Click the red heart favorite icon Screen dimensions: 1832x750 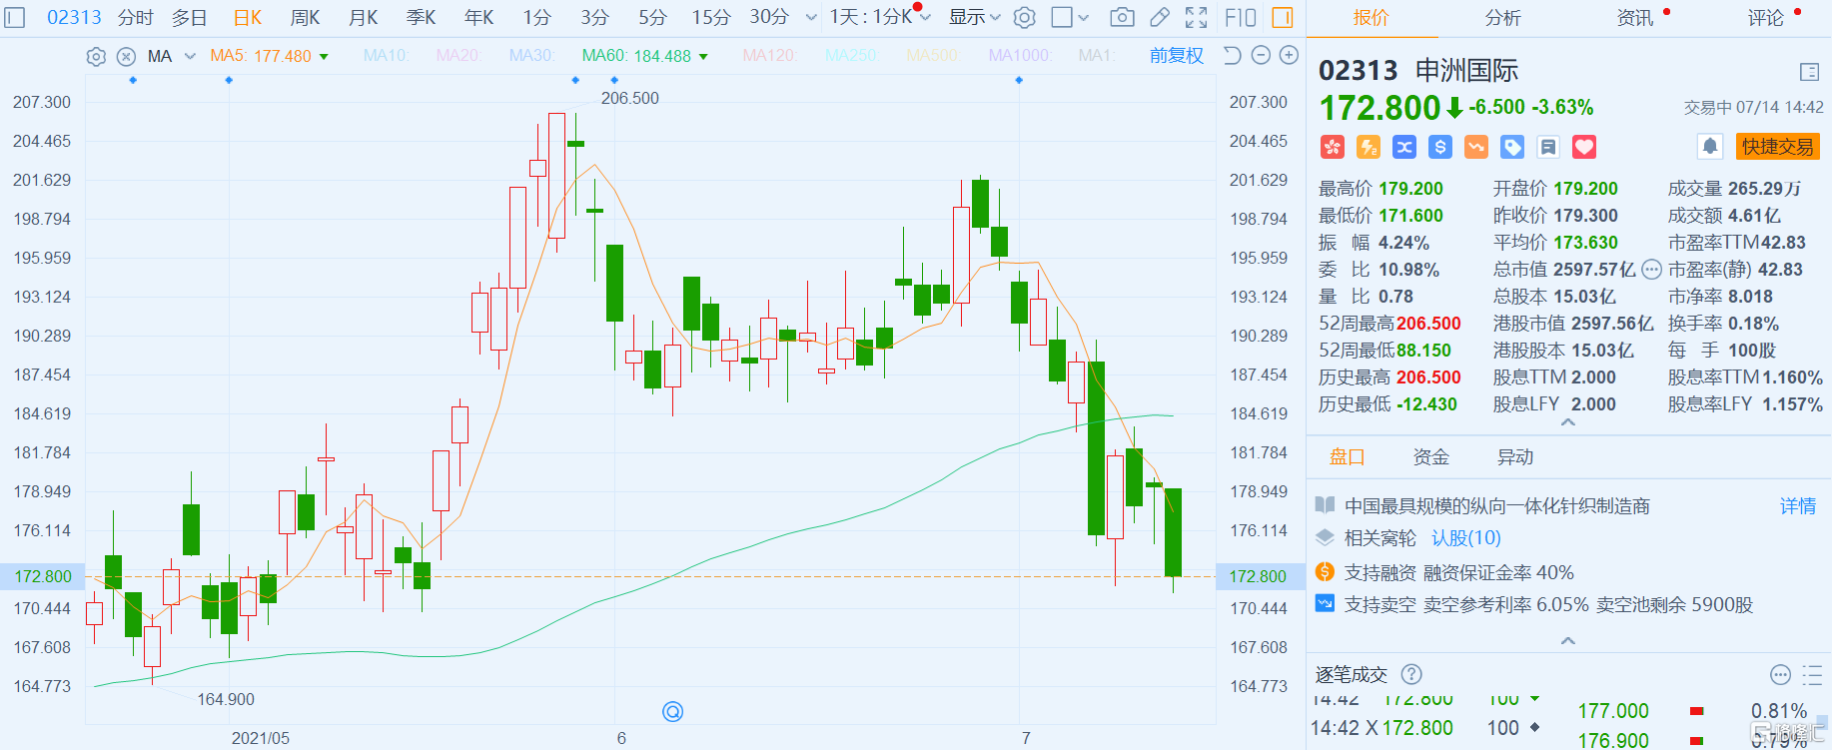coord(1584,148)
